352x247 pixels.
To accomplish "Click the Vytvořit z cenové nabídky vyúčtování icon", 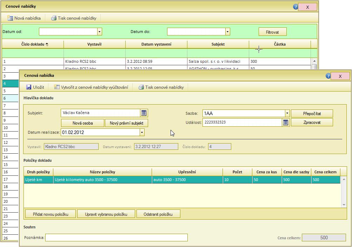I will pos(57,87).
